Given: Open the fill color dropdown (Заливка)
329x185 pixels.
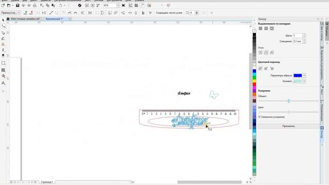Looking at the screenshot, I should click(304, 81).
